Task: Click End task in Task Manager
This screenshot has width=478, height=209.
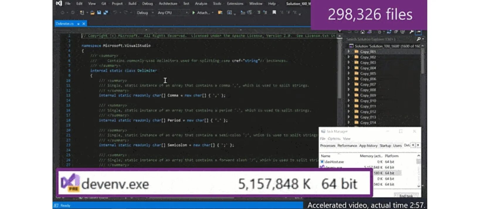Action: click(406, 196)
